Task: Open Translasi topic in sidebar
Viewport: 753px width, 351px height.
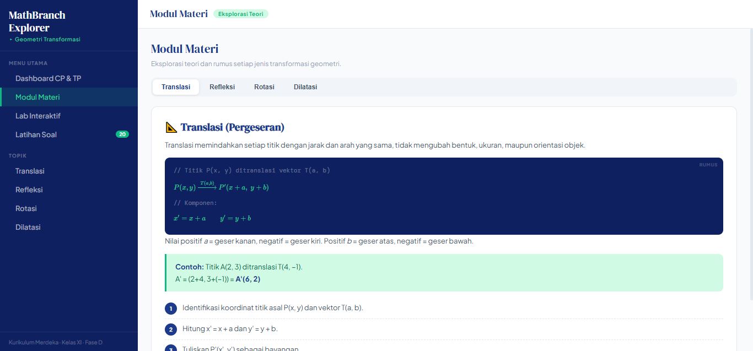Action: click(x=69, y=171)
